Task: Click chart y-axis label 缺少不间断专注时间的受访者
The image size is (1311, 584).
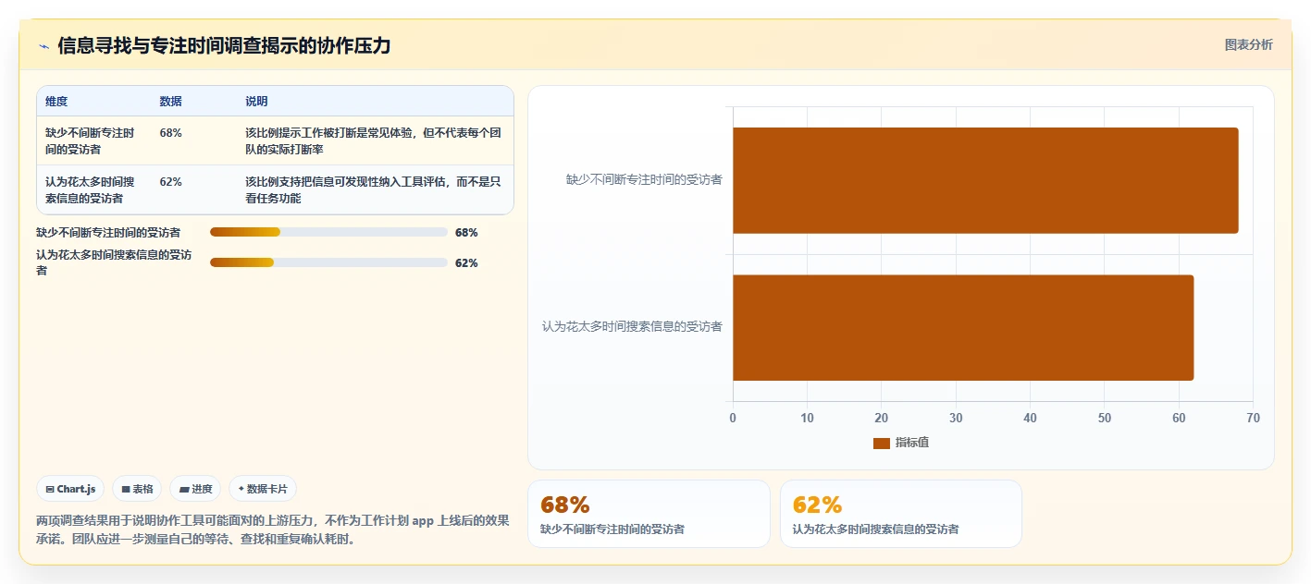Action: click(x=644, y=179)
